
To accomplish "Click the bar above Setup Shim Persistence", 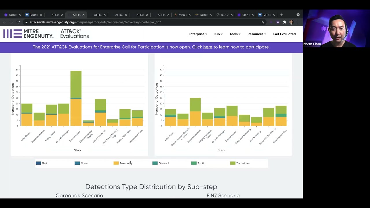I will 269,117.
